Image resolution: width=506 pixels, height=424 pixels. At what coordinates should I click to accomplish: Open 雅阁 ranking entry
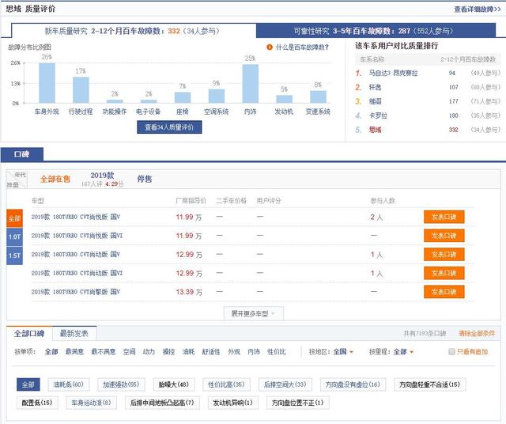point(375,101)
